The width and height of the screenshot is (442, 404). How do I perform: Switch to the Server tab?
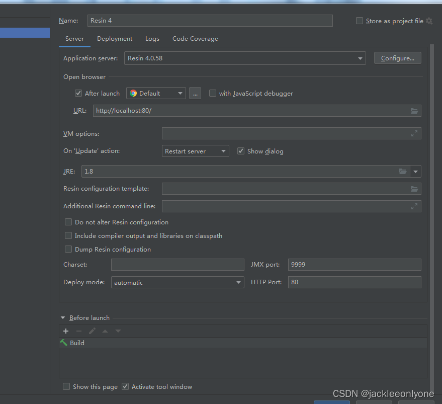[x=75, y=39]
